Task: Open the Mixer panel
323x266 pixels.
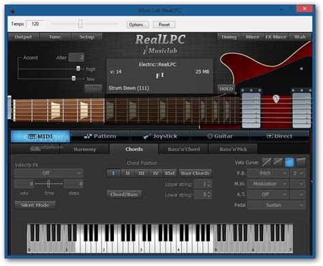Action: [252, 37]
